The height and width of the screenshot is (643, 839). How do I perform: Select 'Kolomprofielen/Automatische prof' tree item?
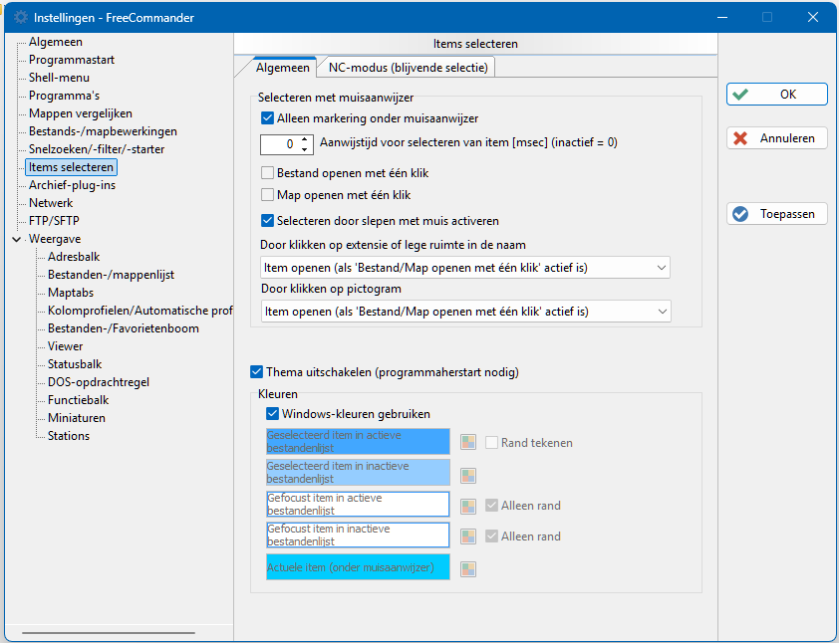[140, 311]
